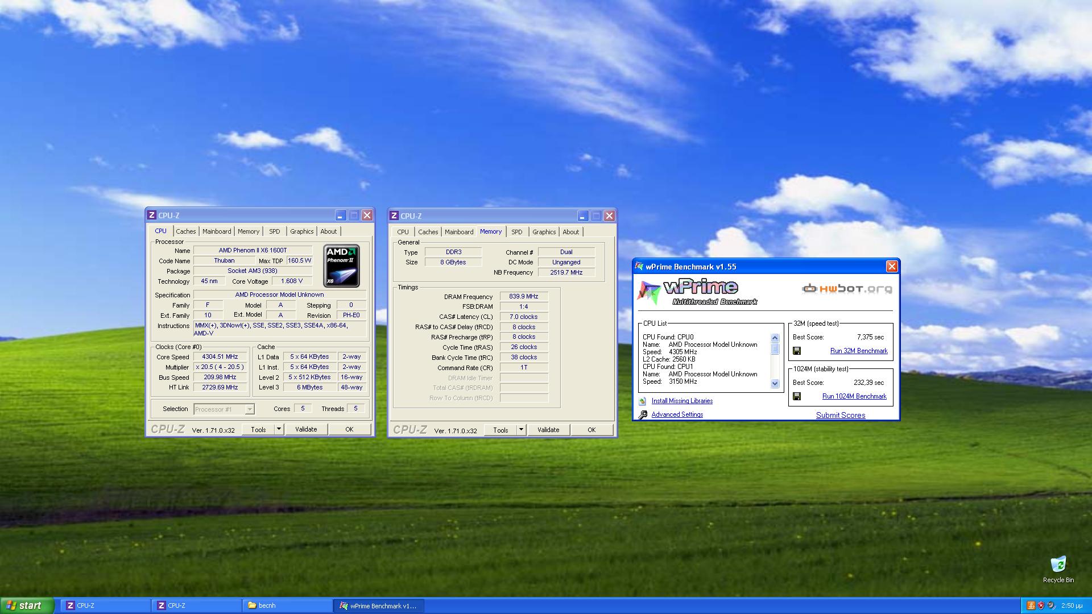
Task: Click Submit Scores link
Action: 841,415
